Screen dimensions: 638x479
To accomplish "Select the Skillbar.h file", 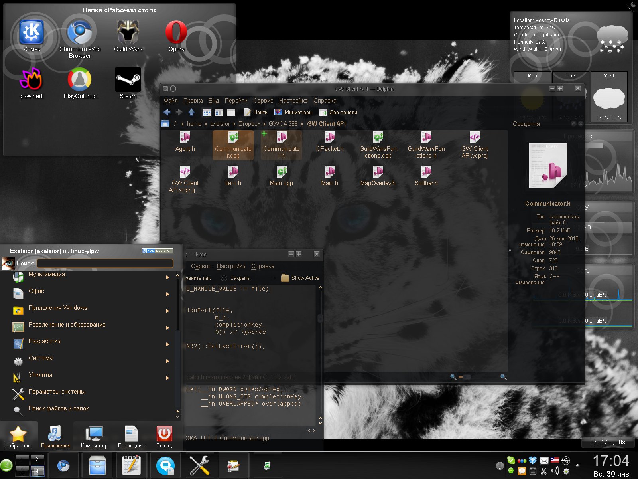I will coord(426,176).
